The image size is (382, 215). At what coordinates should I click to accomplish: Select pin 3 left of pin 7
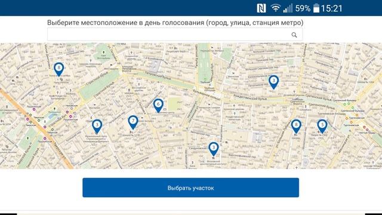coord(97,126)
